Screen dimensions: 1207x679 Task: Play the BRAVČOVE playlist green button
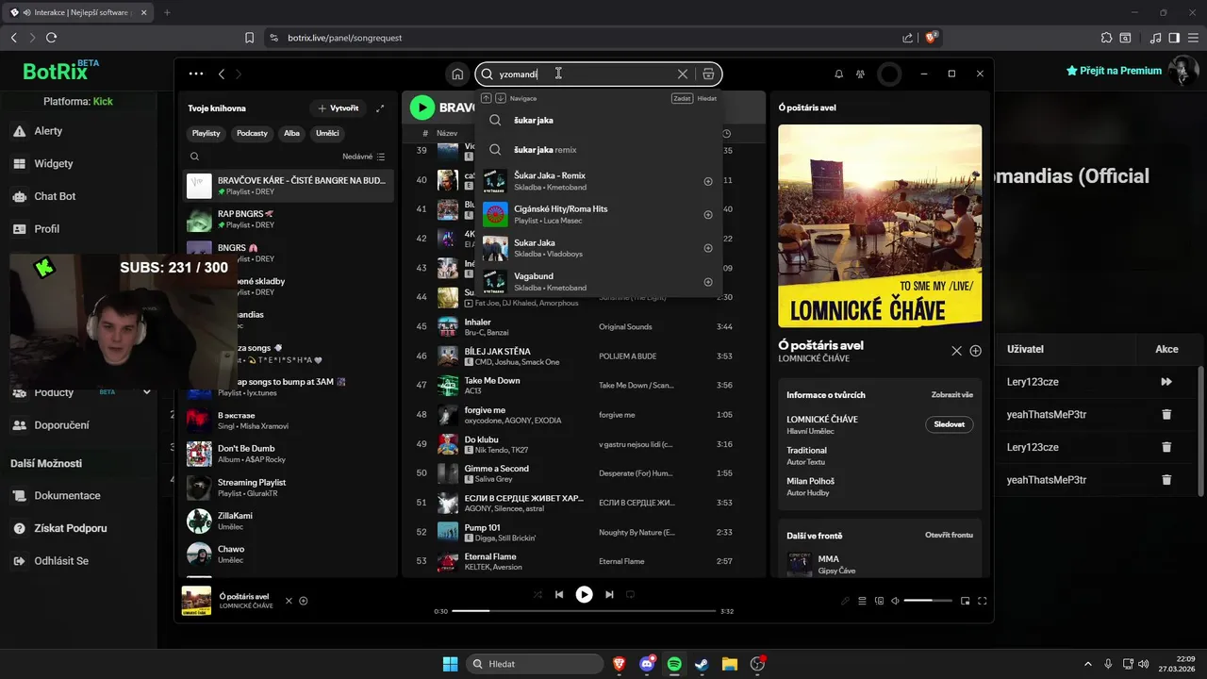[422, 108]
